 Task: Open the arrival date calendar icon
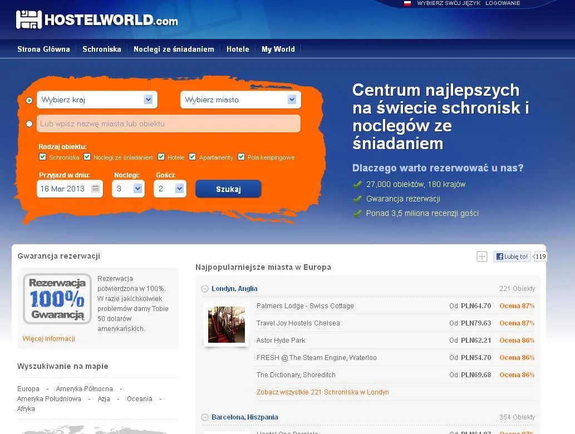click(95, 189)
